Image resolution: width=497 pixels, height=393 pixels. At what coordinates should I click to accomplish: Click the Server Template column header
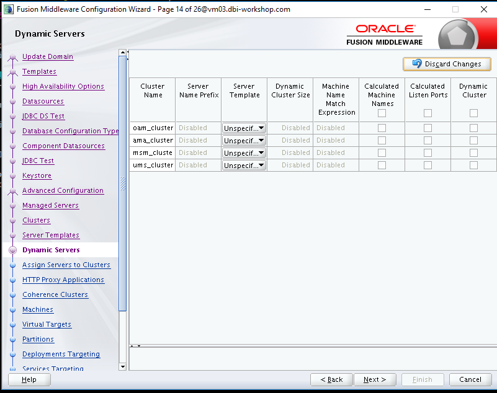point(244,100)
